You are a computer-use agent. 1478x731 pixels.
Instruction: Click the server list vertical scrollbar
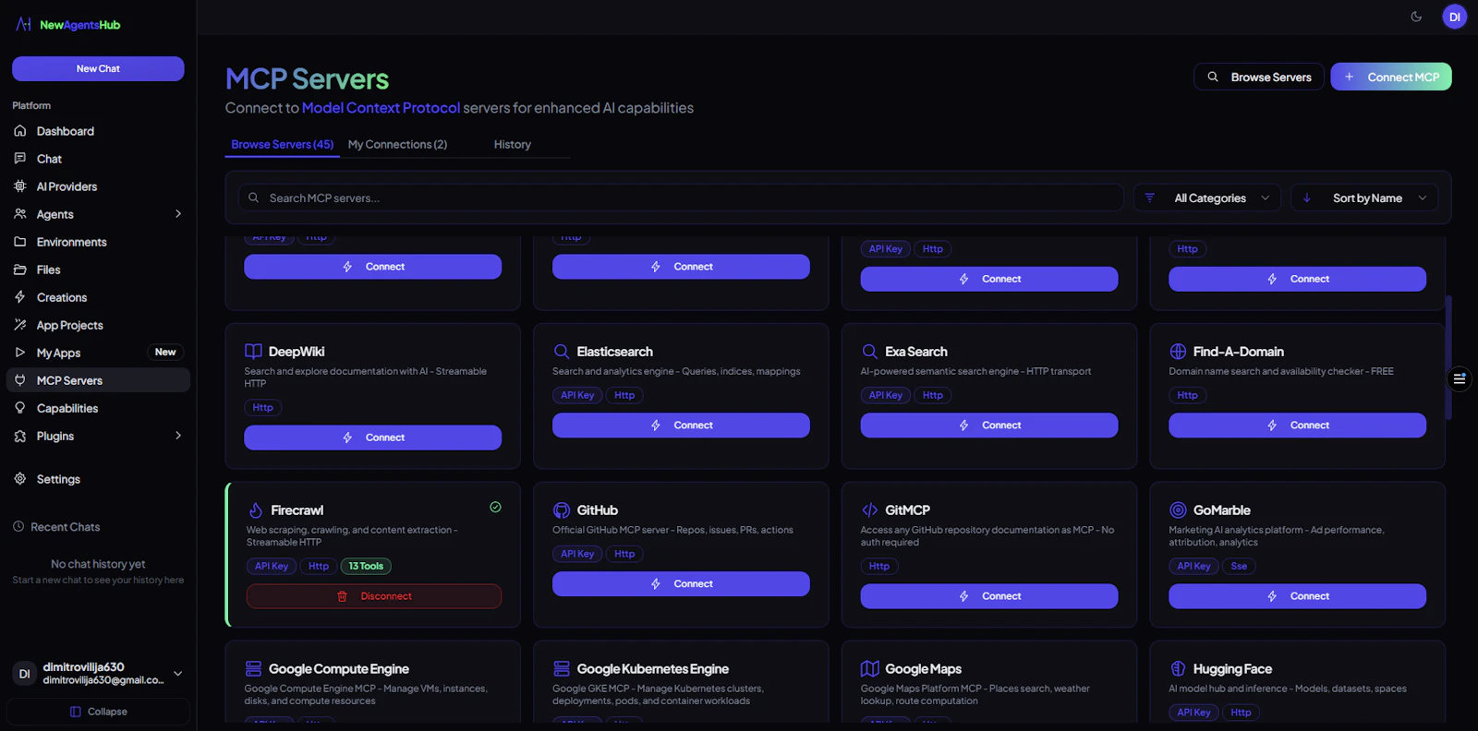tap(1448, 358)
